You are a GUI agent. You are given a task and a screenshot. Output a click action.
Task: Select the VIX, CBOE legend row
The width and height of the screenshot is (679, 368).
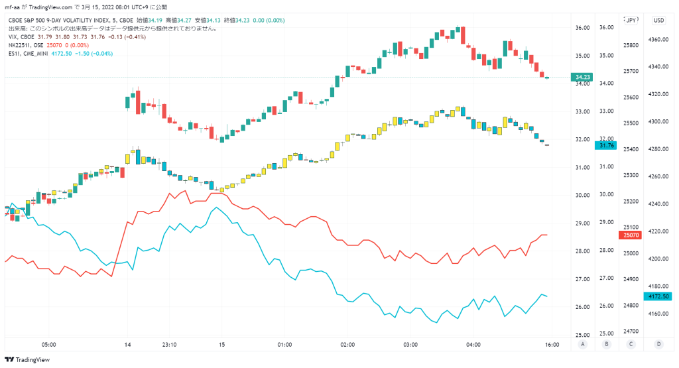77,37
